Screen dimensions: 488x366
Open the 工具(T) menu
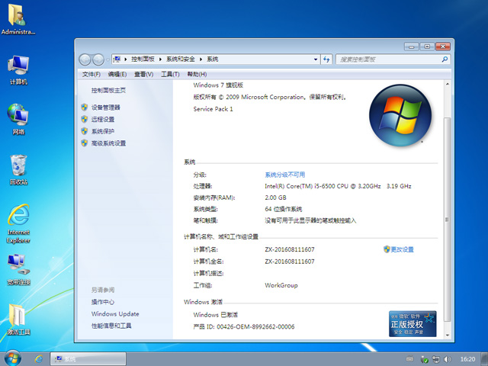click(170, 74)
